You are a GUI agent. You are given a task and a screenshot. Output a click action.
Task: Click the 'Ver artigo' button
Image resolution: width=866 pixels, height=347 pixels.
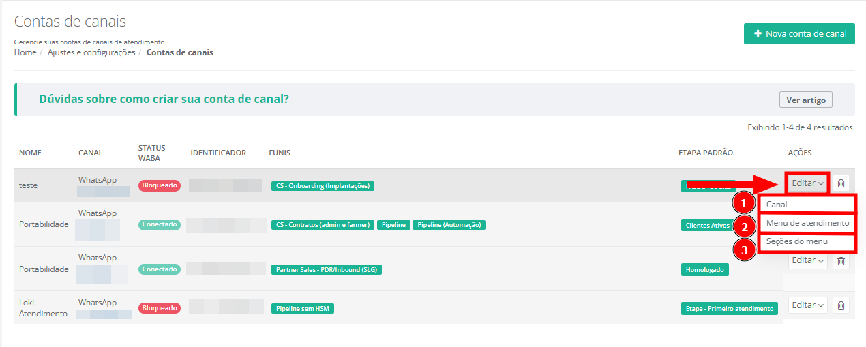(x=805, y=100)
